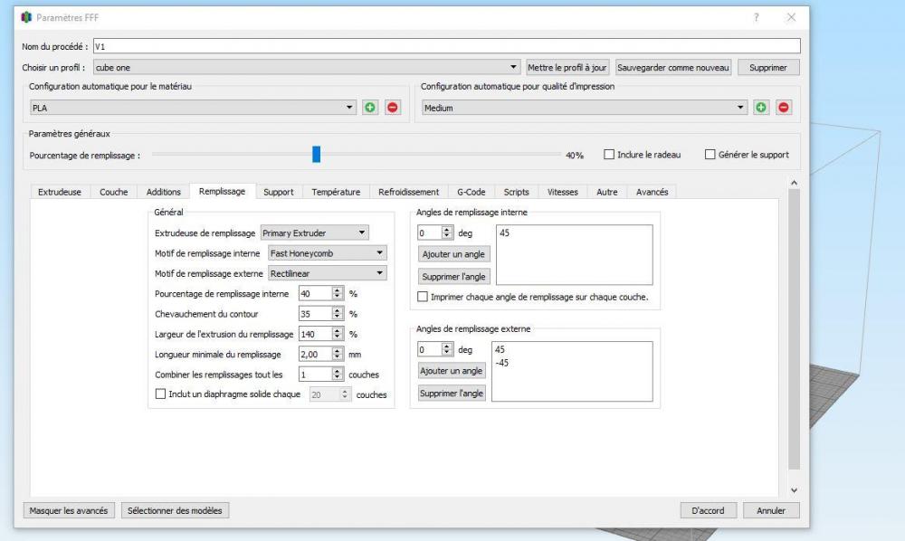
Task: Click Mettre le profil à jour button
Action: point(567,68)
